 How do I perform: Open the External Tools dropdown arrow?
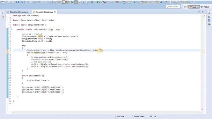click(x=120, y=2)
